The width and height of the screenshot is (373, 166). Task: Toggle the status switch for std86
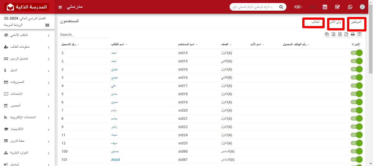click(x=357, y=151)
